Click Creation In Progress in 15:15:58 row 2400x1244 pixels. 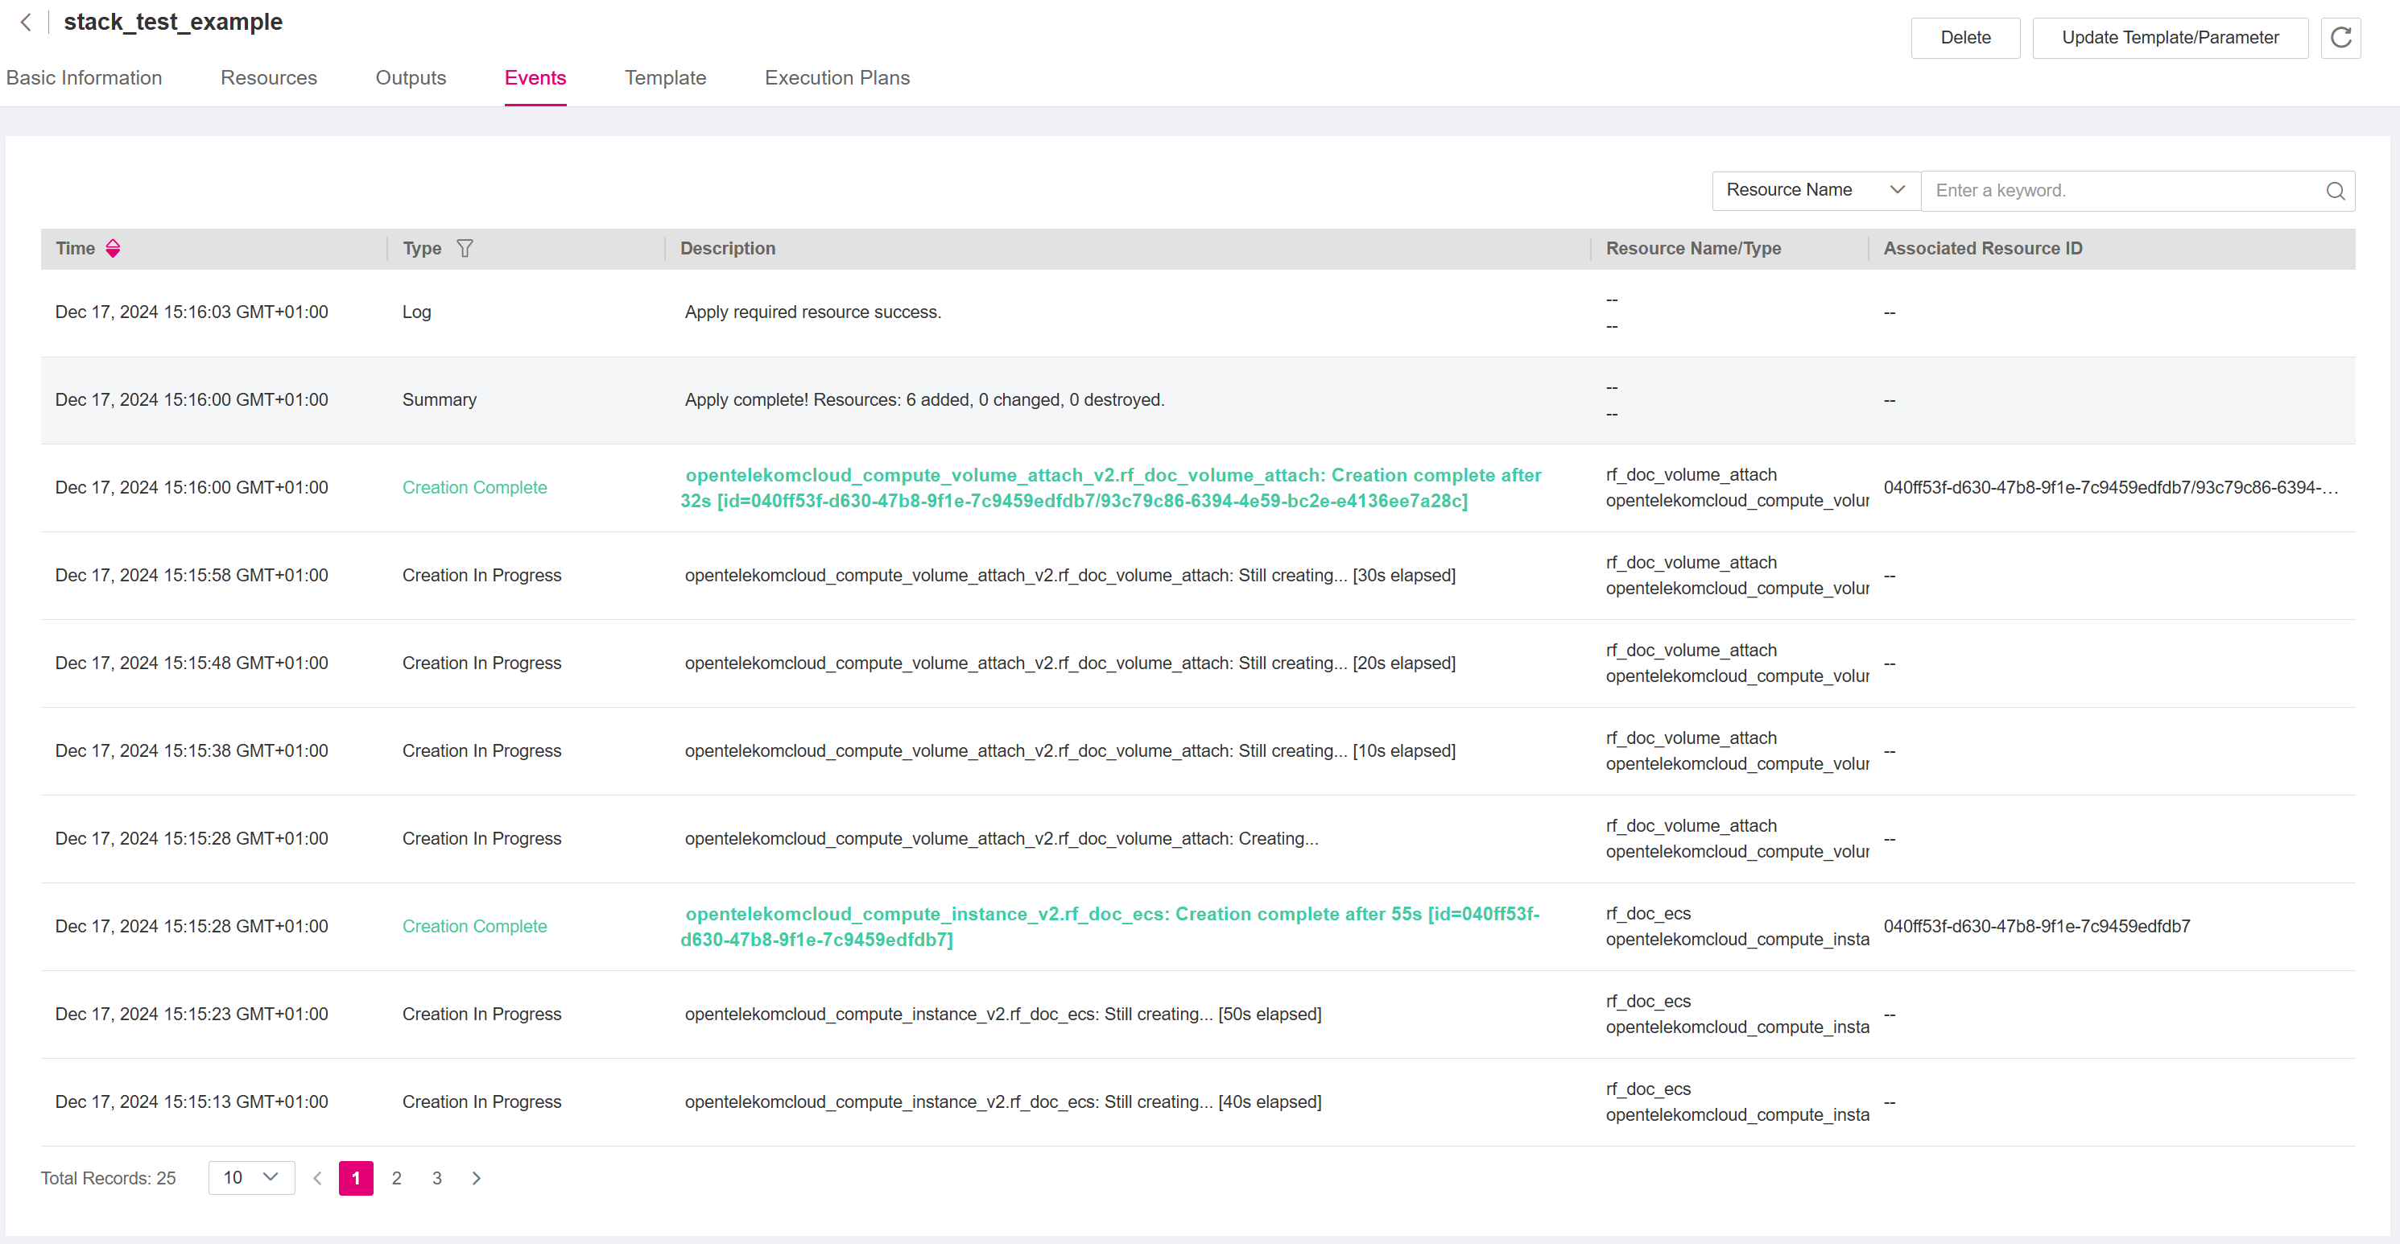pos(481,575)
